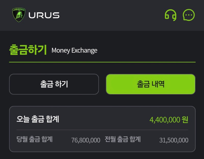Select the 전월 출금 합계 label
Viewport: 204px width, 159px height.
click(x=123, y=139)
